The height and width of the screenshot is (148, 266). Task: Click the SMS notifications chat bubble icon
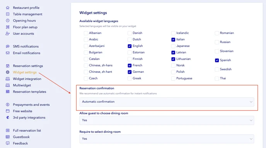click(x=8, y=46)
